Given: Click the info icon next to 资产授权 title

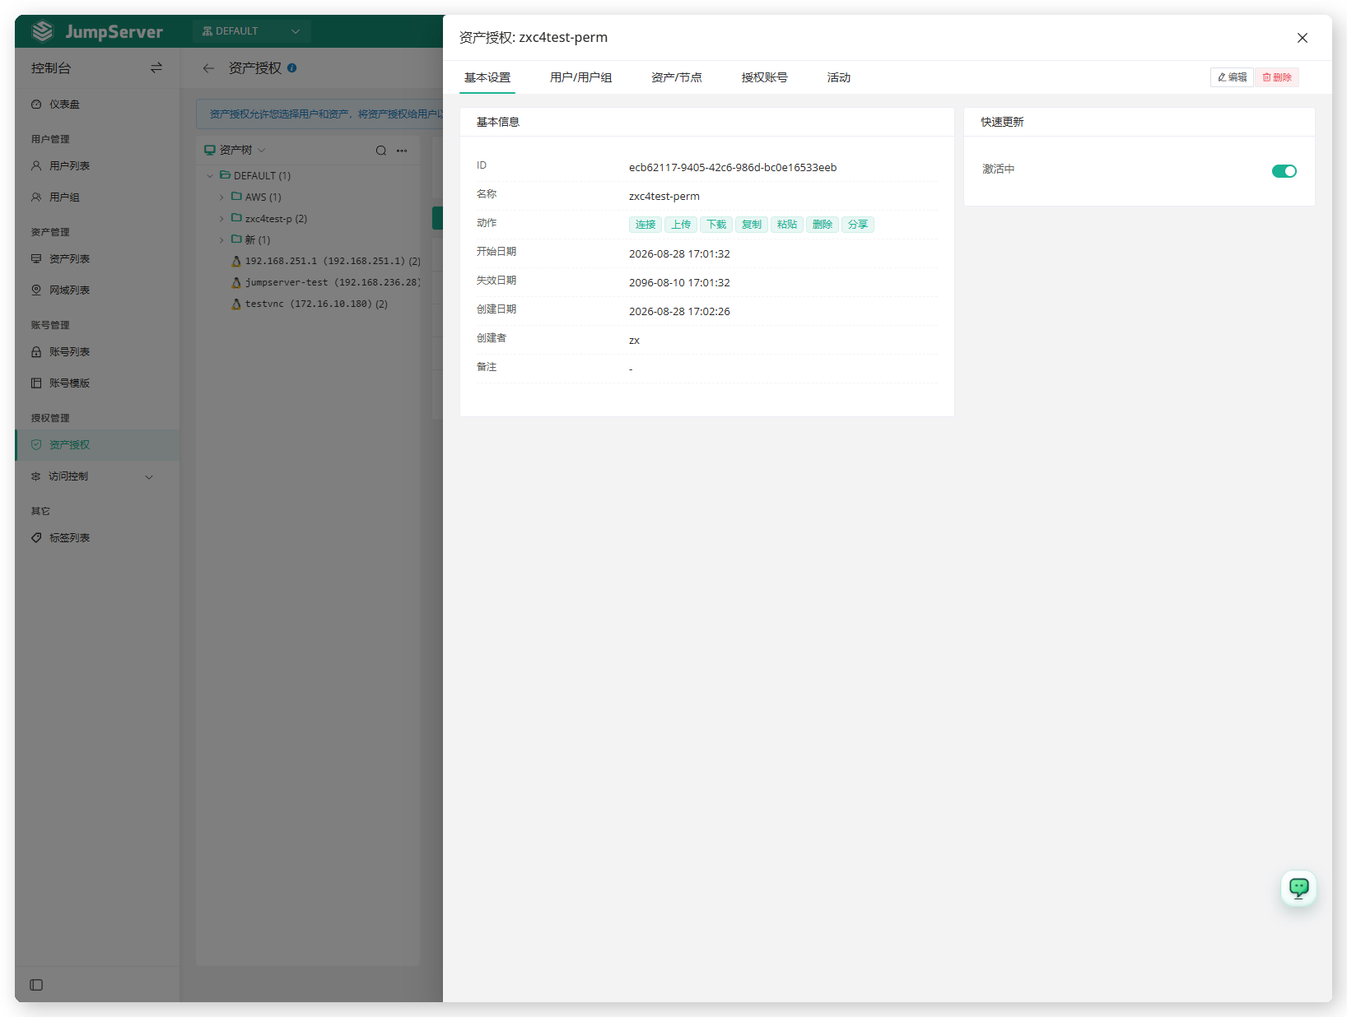Looking at the screenshot, I should click(x=292, y=68).
